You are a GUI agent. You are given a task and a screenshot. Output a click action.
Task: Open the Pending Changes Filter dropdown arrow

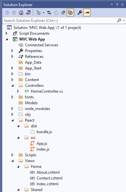[44, 13]
